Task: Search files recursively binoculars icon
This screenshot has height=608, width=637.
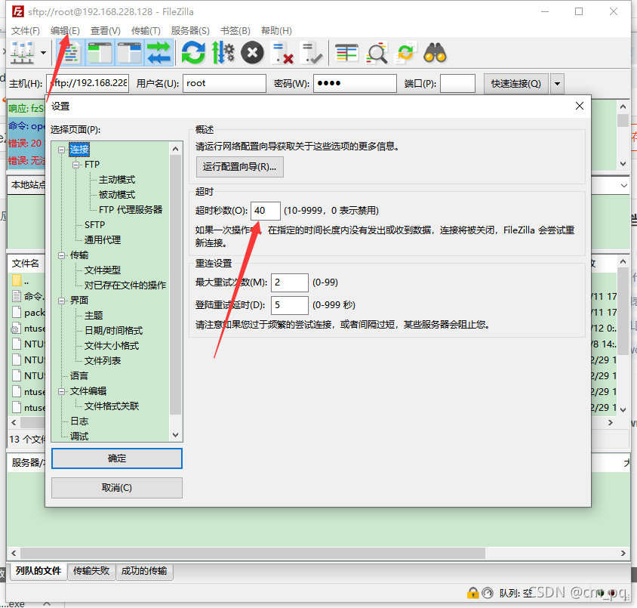Action: (x=435, y=53)
